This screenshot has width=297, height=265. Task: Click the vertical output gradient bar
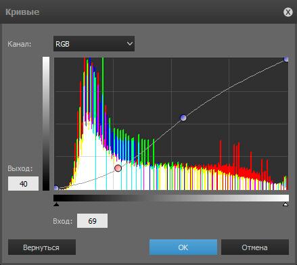(46, 124)
